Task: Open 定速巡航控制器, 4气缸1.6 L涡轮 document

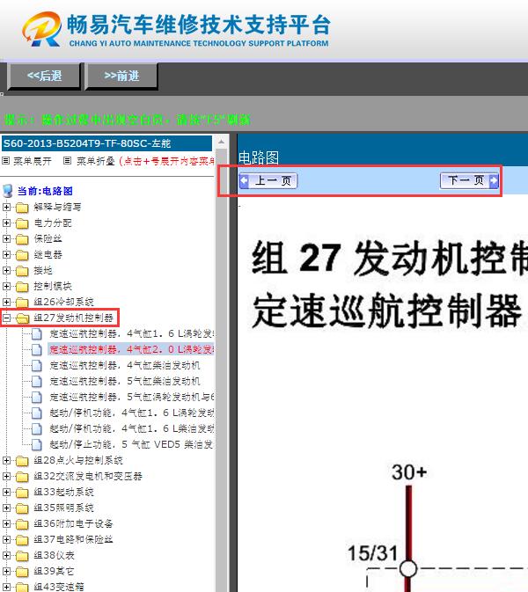Action: [131, 333]
